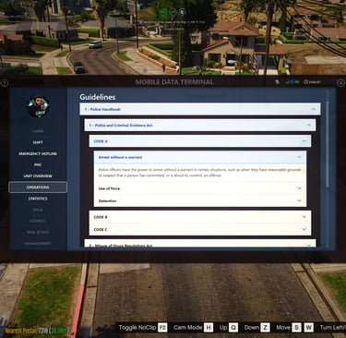Open the help question mark icon
The image size is (346, 338).
click(4, 82)
